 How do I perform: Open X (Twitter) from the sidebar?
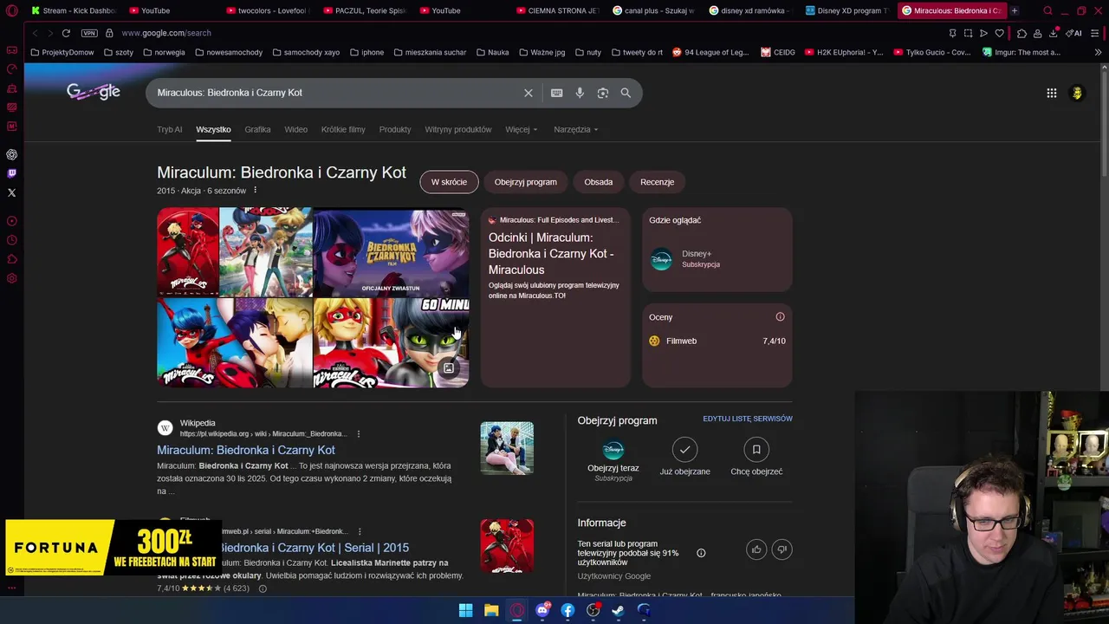click(12, 192)
